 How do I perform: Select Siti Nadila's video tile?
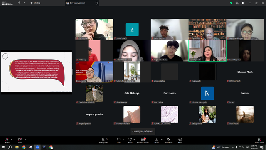(94, 30)
